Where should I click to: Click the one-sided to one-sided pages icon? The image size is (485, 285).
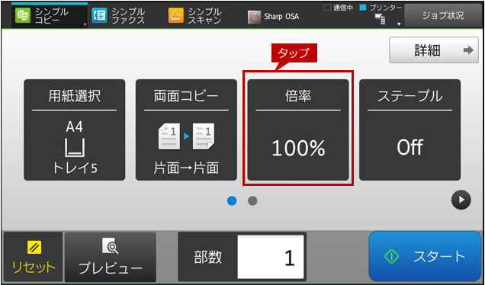[x=186, y=136]
